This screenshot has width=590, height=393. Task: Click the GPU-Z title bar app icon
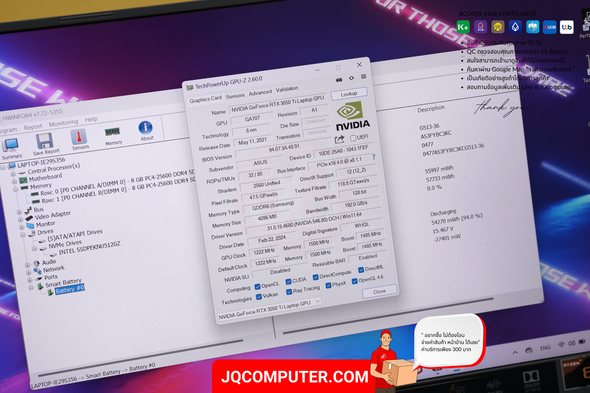[x=190, y=88]
